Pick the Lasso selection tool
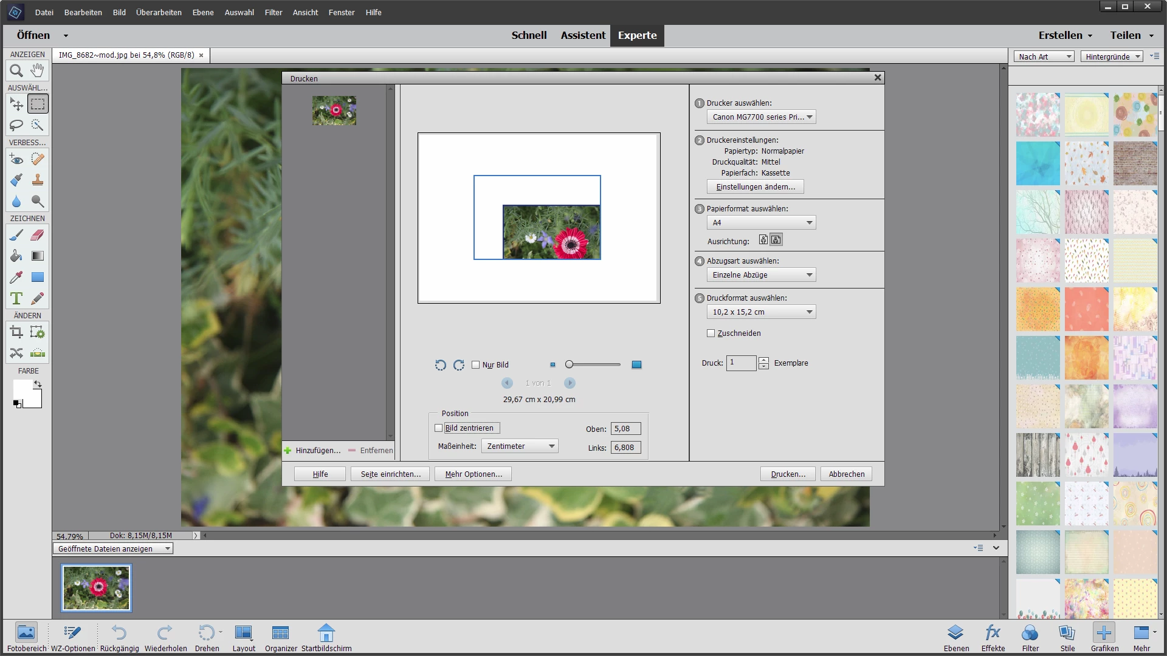The image size is (1167, 656). [x=16, y=125]
